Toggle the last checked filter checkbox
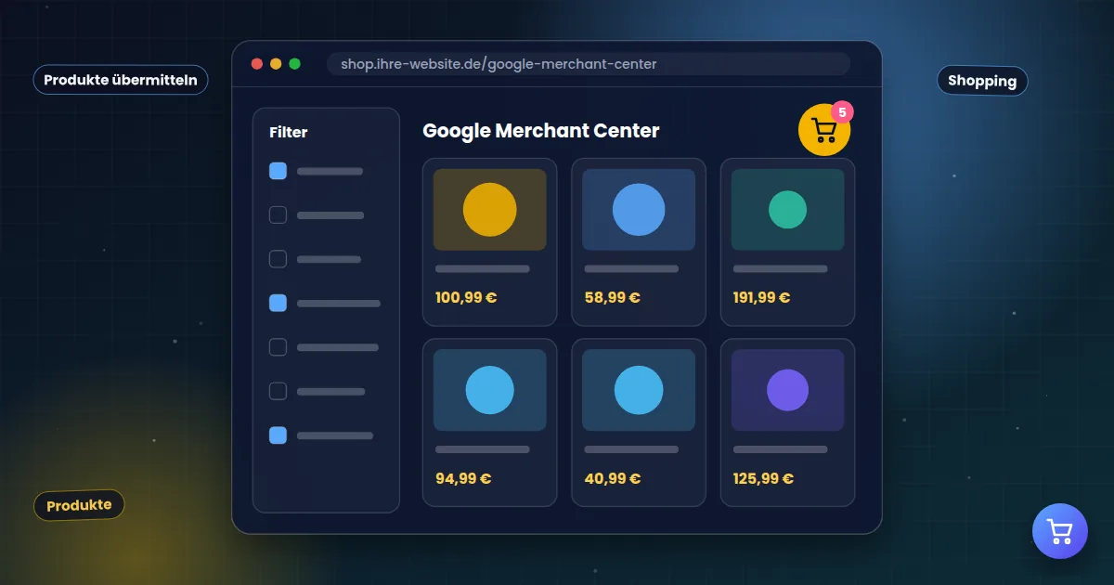Viewport: 1114px width, 585px height. 278,435
